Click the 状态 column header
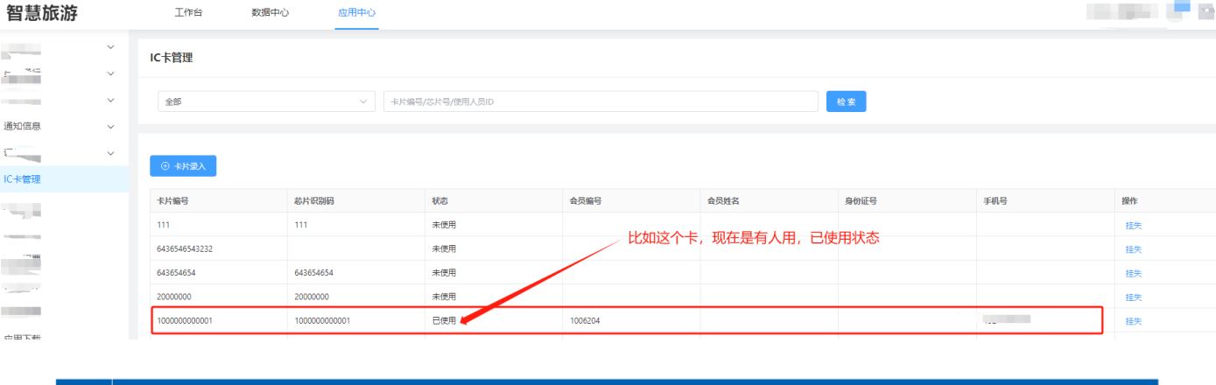Screen dimensions: 1216x385 coord(439,200)
